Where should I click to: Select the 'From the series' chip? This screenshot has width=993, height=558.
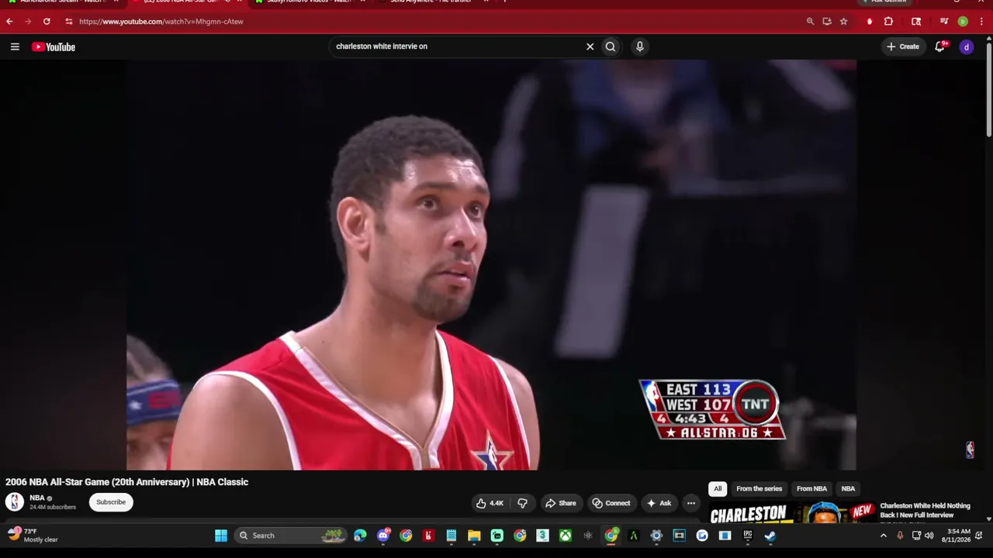pyautogui.click(x=759, y=489)
